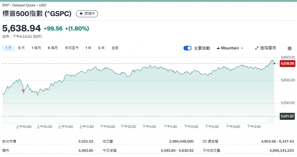The height and width of the screenshot is (157, 297).
Task: Select the 1年 time range
Action: click(x=88, y=48)
